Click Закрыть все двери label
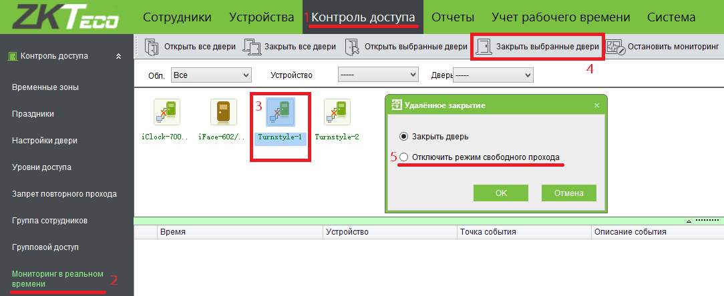This screenshot has height=296, width=724. [x=300, y=47]
